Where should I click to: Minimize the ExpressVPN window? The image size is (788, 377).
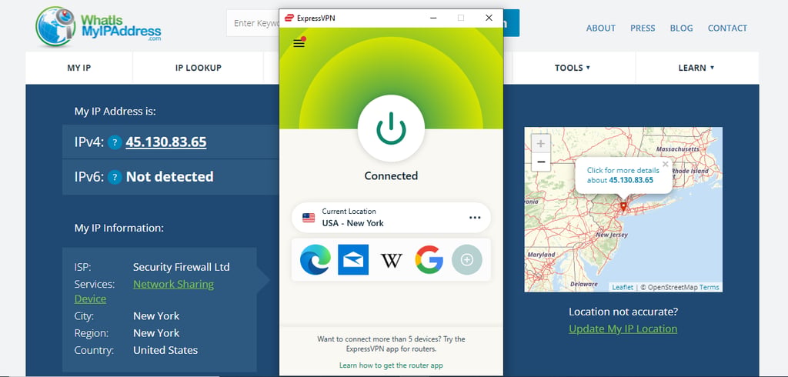(432, 18)
